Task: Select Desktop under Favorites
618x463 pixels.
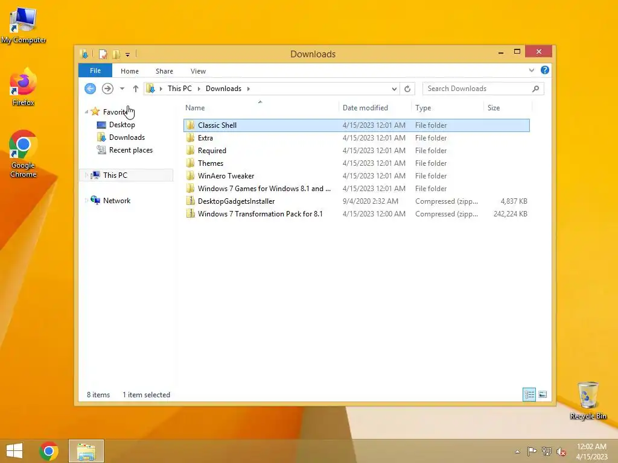Action: click(122, 125)
